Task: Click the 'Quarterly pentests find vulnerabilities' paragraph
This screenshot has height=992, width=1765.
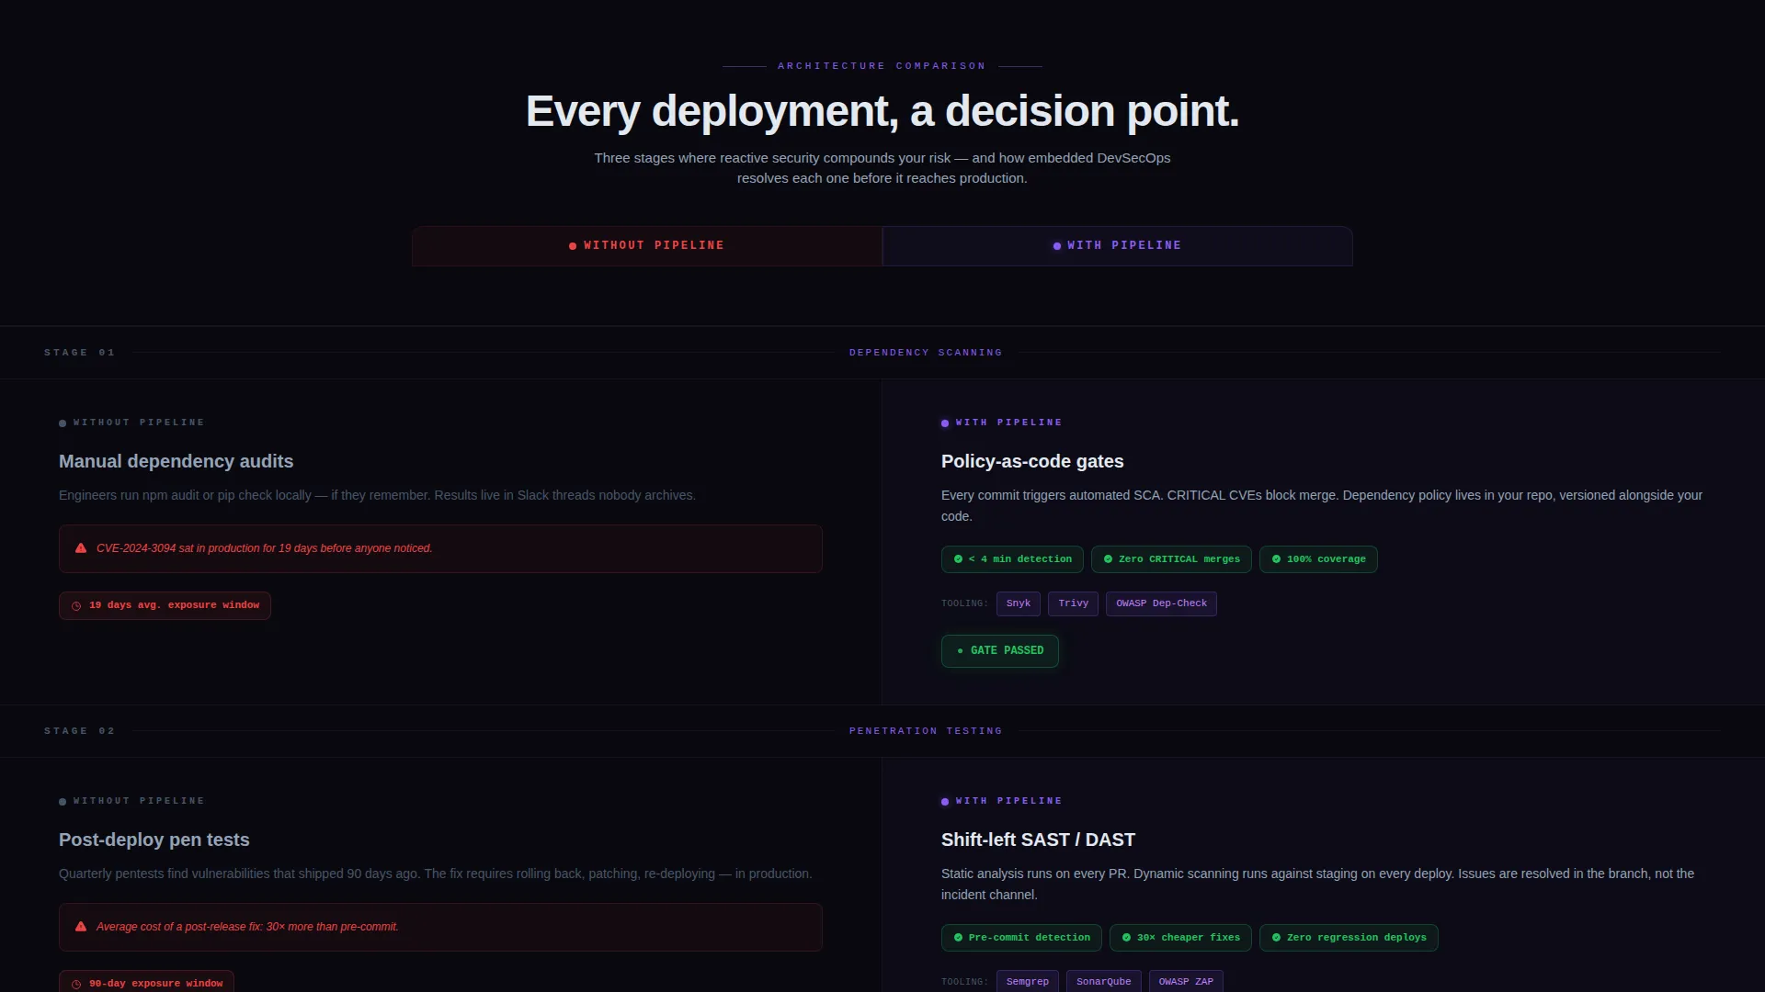Action: [x=435, y=874]
